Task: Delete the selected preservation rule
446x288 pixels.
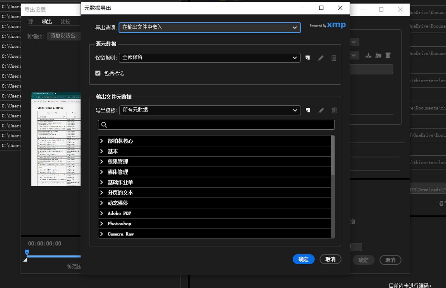Action: click(334, 58)
